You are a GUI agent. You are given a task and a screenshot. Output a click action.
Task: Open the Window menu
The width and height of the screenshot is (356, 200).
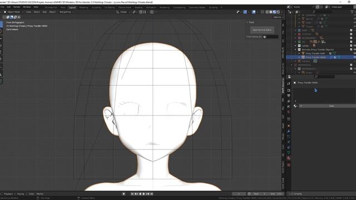27,7
